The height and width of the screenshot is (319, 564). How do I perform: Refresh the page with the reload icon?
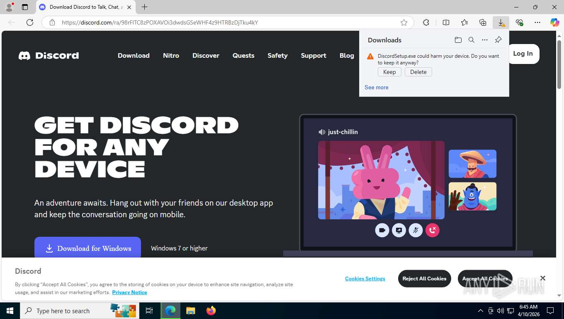tap(30, 22)
